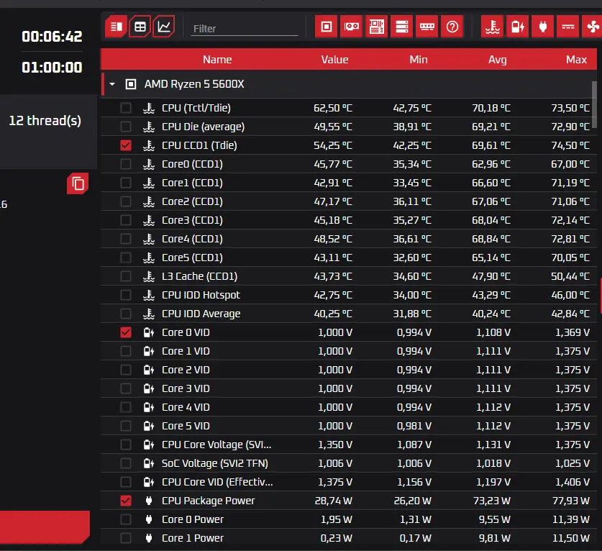Click the red button at bottom left
Viewport: 602px width, 551px height.
(x=45, y=527)
